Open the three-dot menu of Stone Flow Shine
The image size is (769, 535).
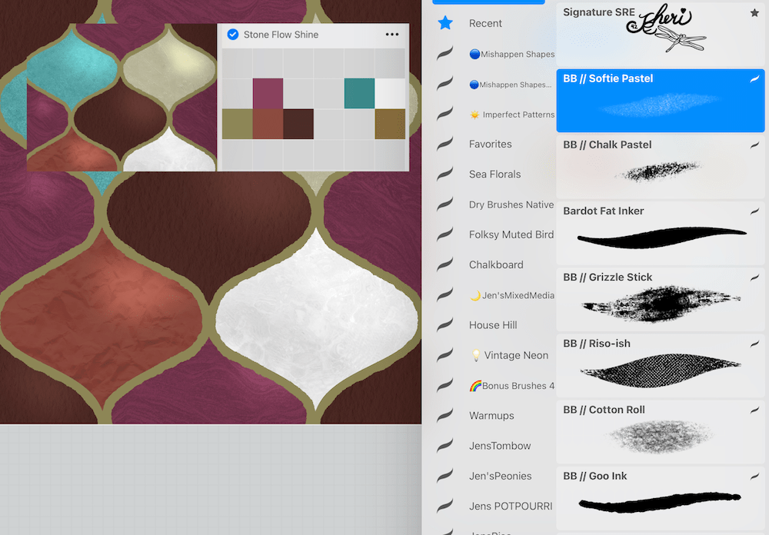point(392,35)
